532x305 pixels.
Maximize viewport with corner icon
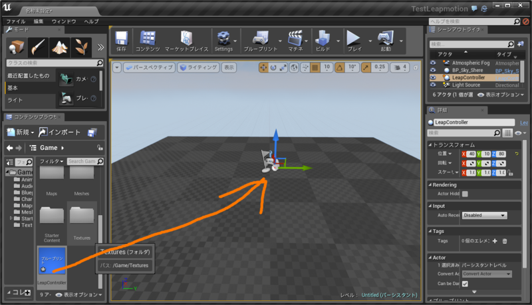pos(415,67)
